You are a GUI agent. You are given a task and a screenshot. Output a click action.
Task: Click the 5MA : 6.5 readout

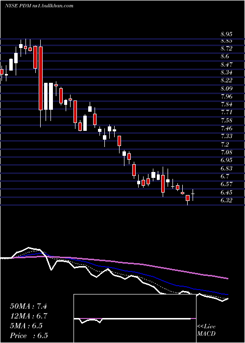coord(26,326)
